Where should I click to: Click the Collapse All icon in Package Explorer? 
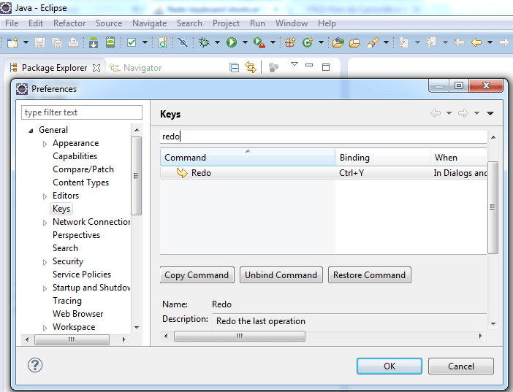point(235,67)
